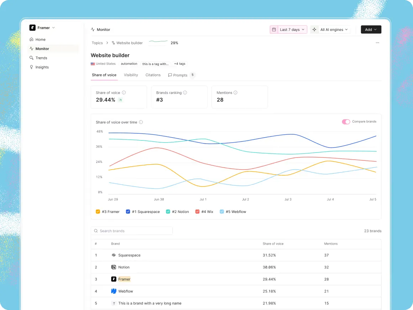
Task: Click the search magnifier icon in Search brands
Action: point(96,231)
